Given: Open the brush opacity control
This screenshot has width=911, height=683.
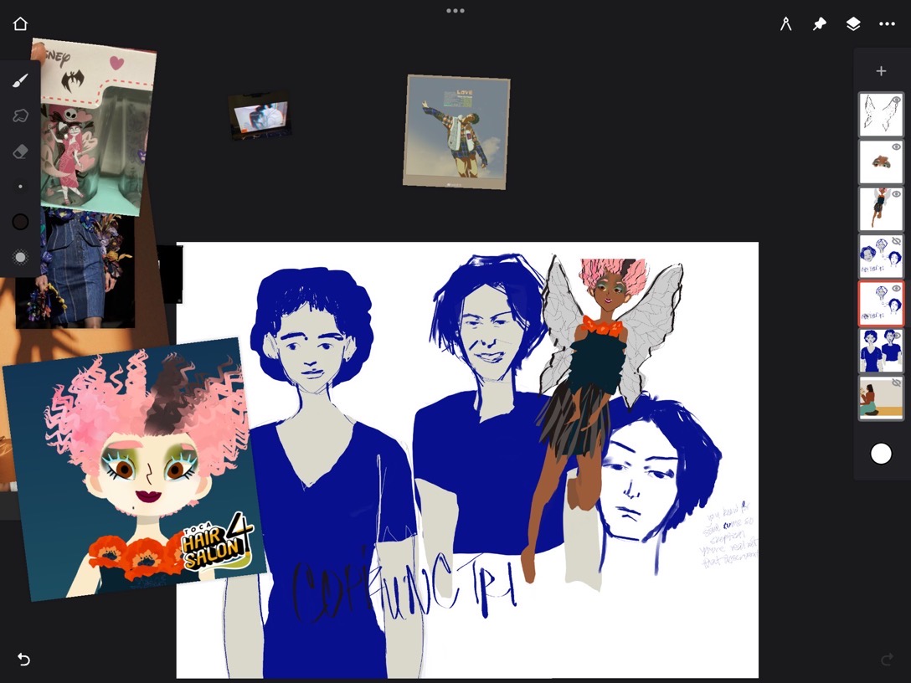Looking at the screenshot, I should pyautogui.click(x=21, y=257).
